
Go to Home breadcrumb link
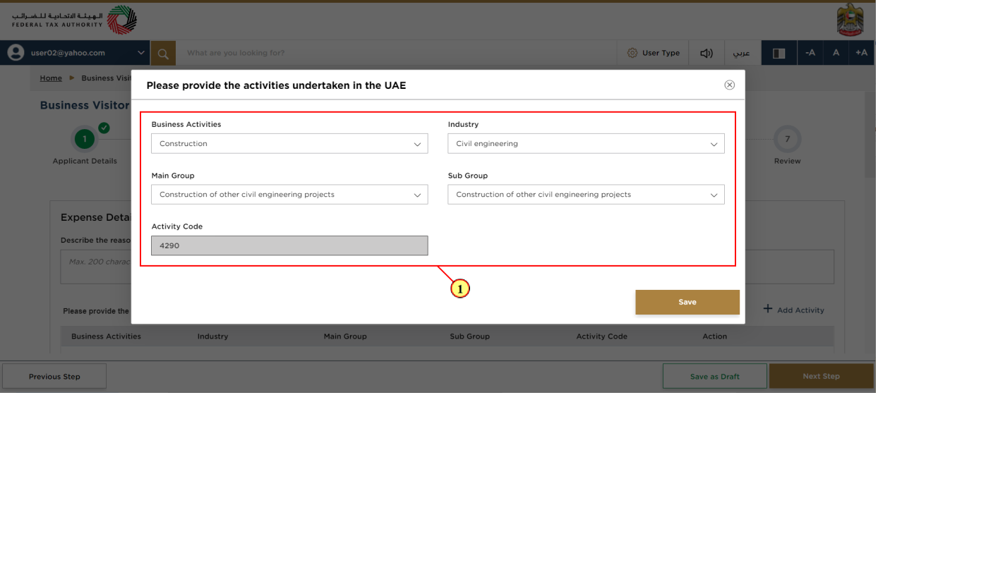tap(51, 78)
